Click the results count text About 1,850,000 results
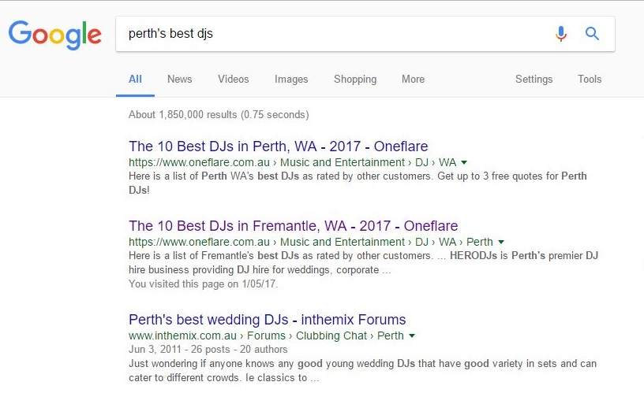Image resolution: width=644 pixels, height=393 pixels. [219, 114]
